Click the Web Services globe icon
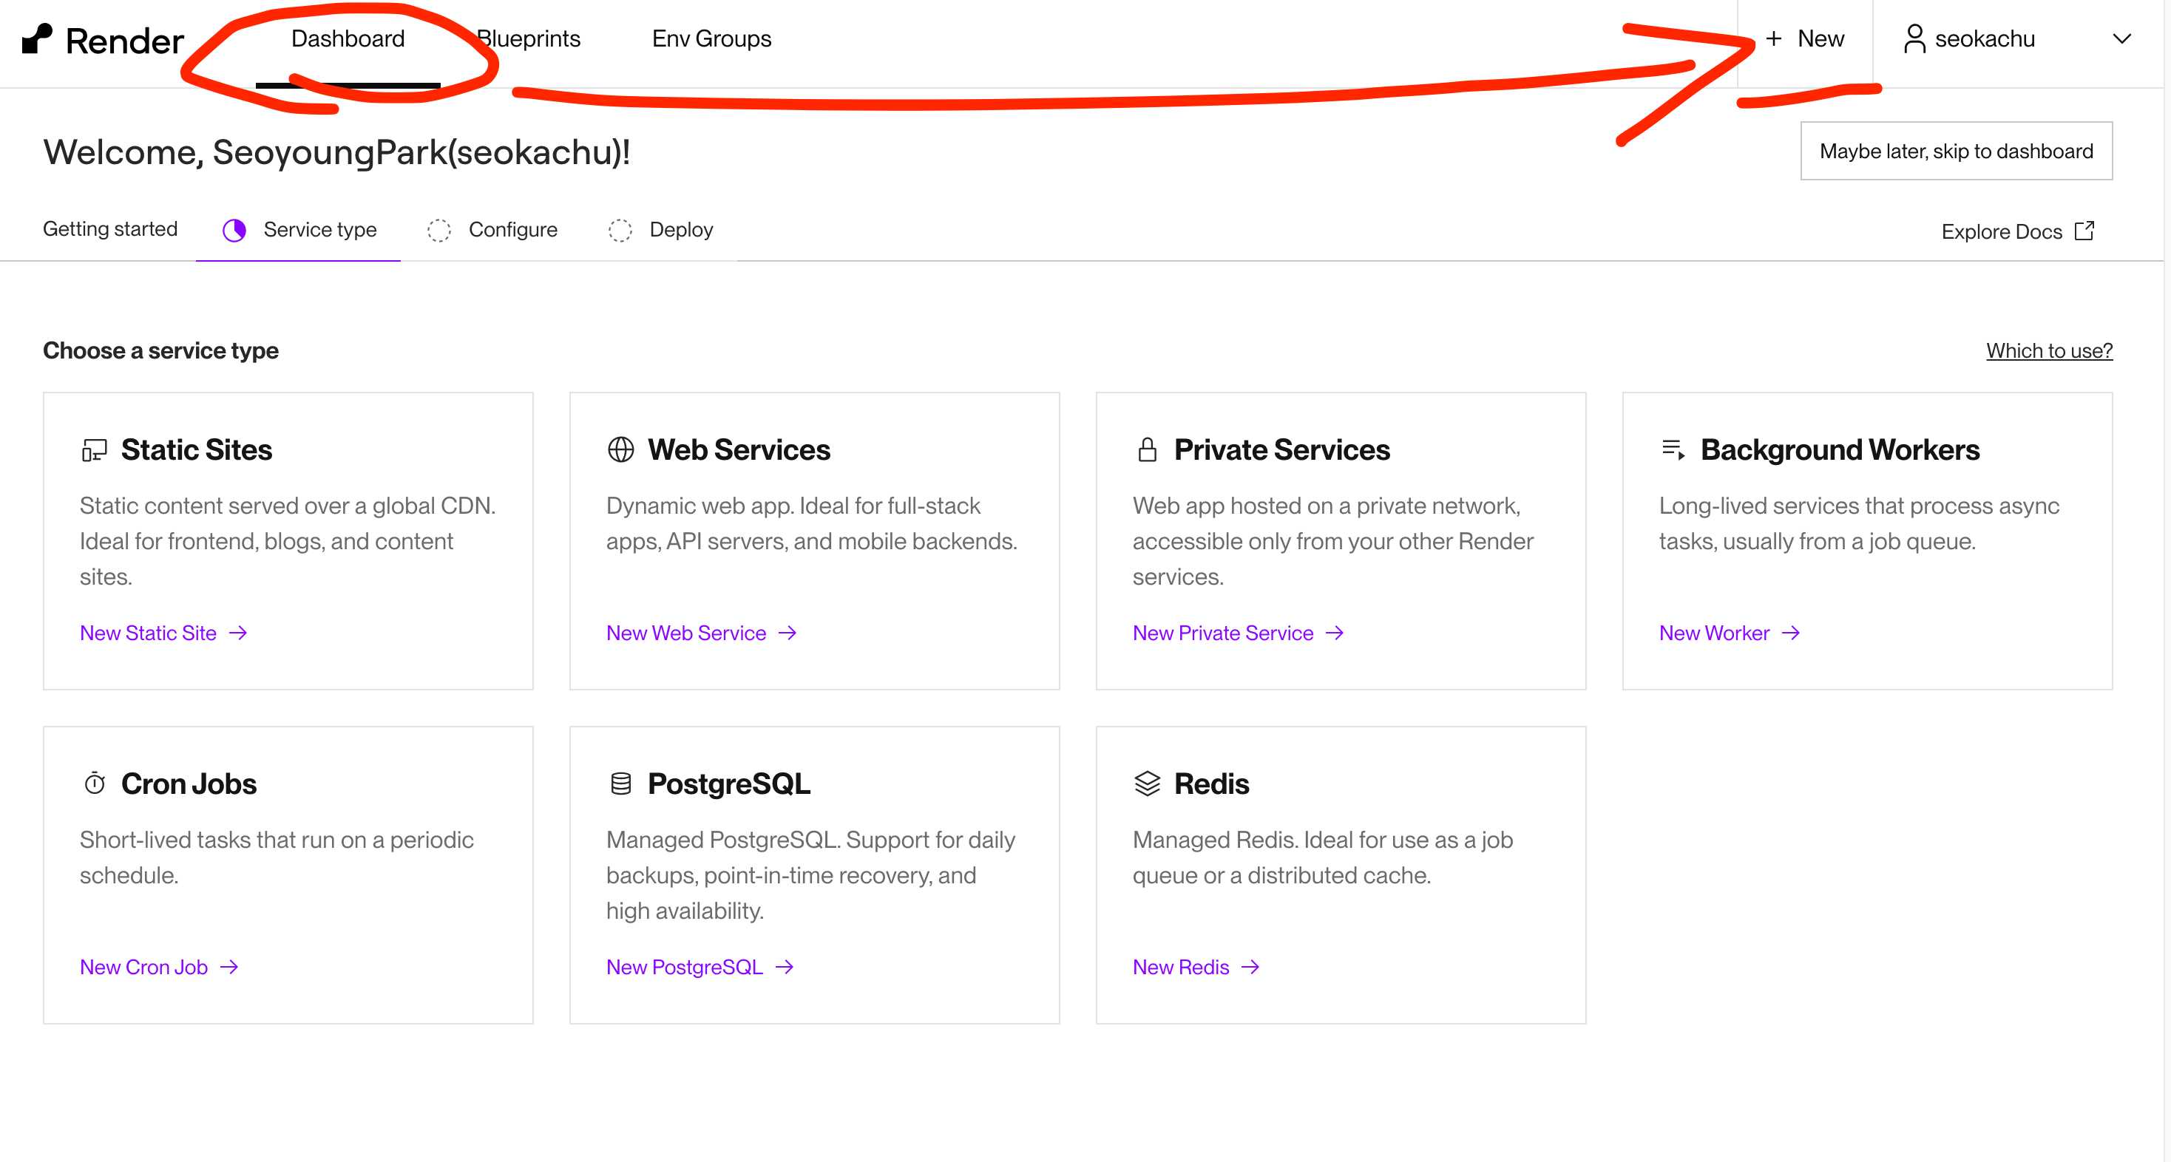Image resolution: width=2171 pixels, height=1162 pixels. coord(620,450)
